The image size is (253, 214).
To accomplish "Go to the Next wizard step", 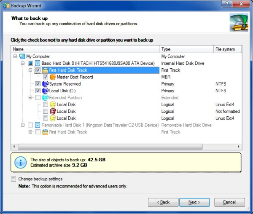I will coord(194,202).
